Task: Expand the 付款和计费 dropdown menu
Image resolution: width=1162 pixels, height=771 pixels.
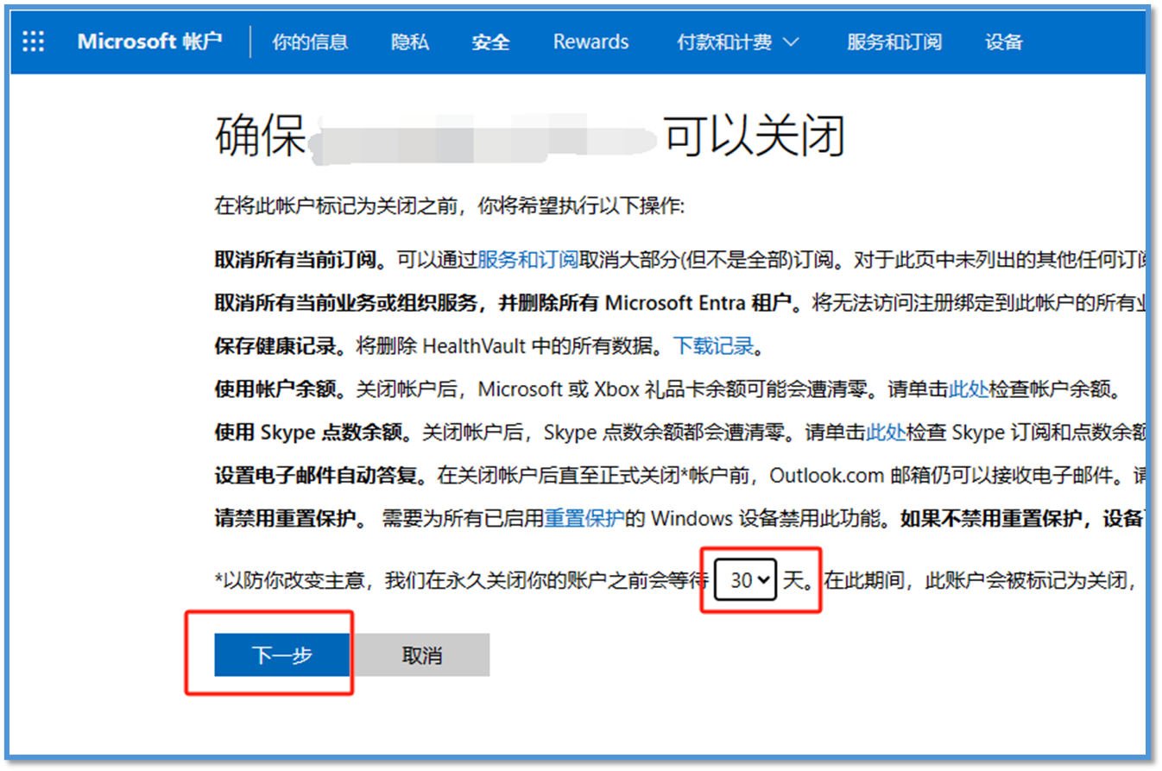Action: pyautogui.click(x=738, y=41)
